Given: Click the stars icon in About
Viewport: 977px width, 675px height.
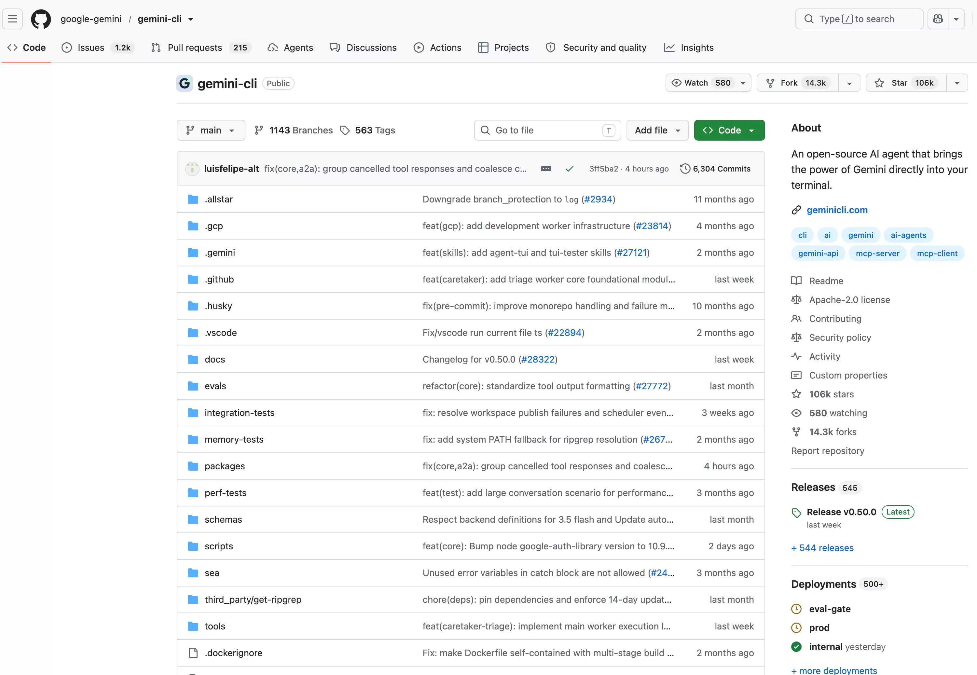Looking at the screenshot, I should click(796, 394).
